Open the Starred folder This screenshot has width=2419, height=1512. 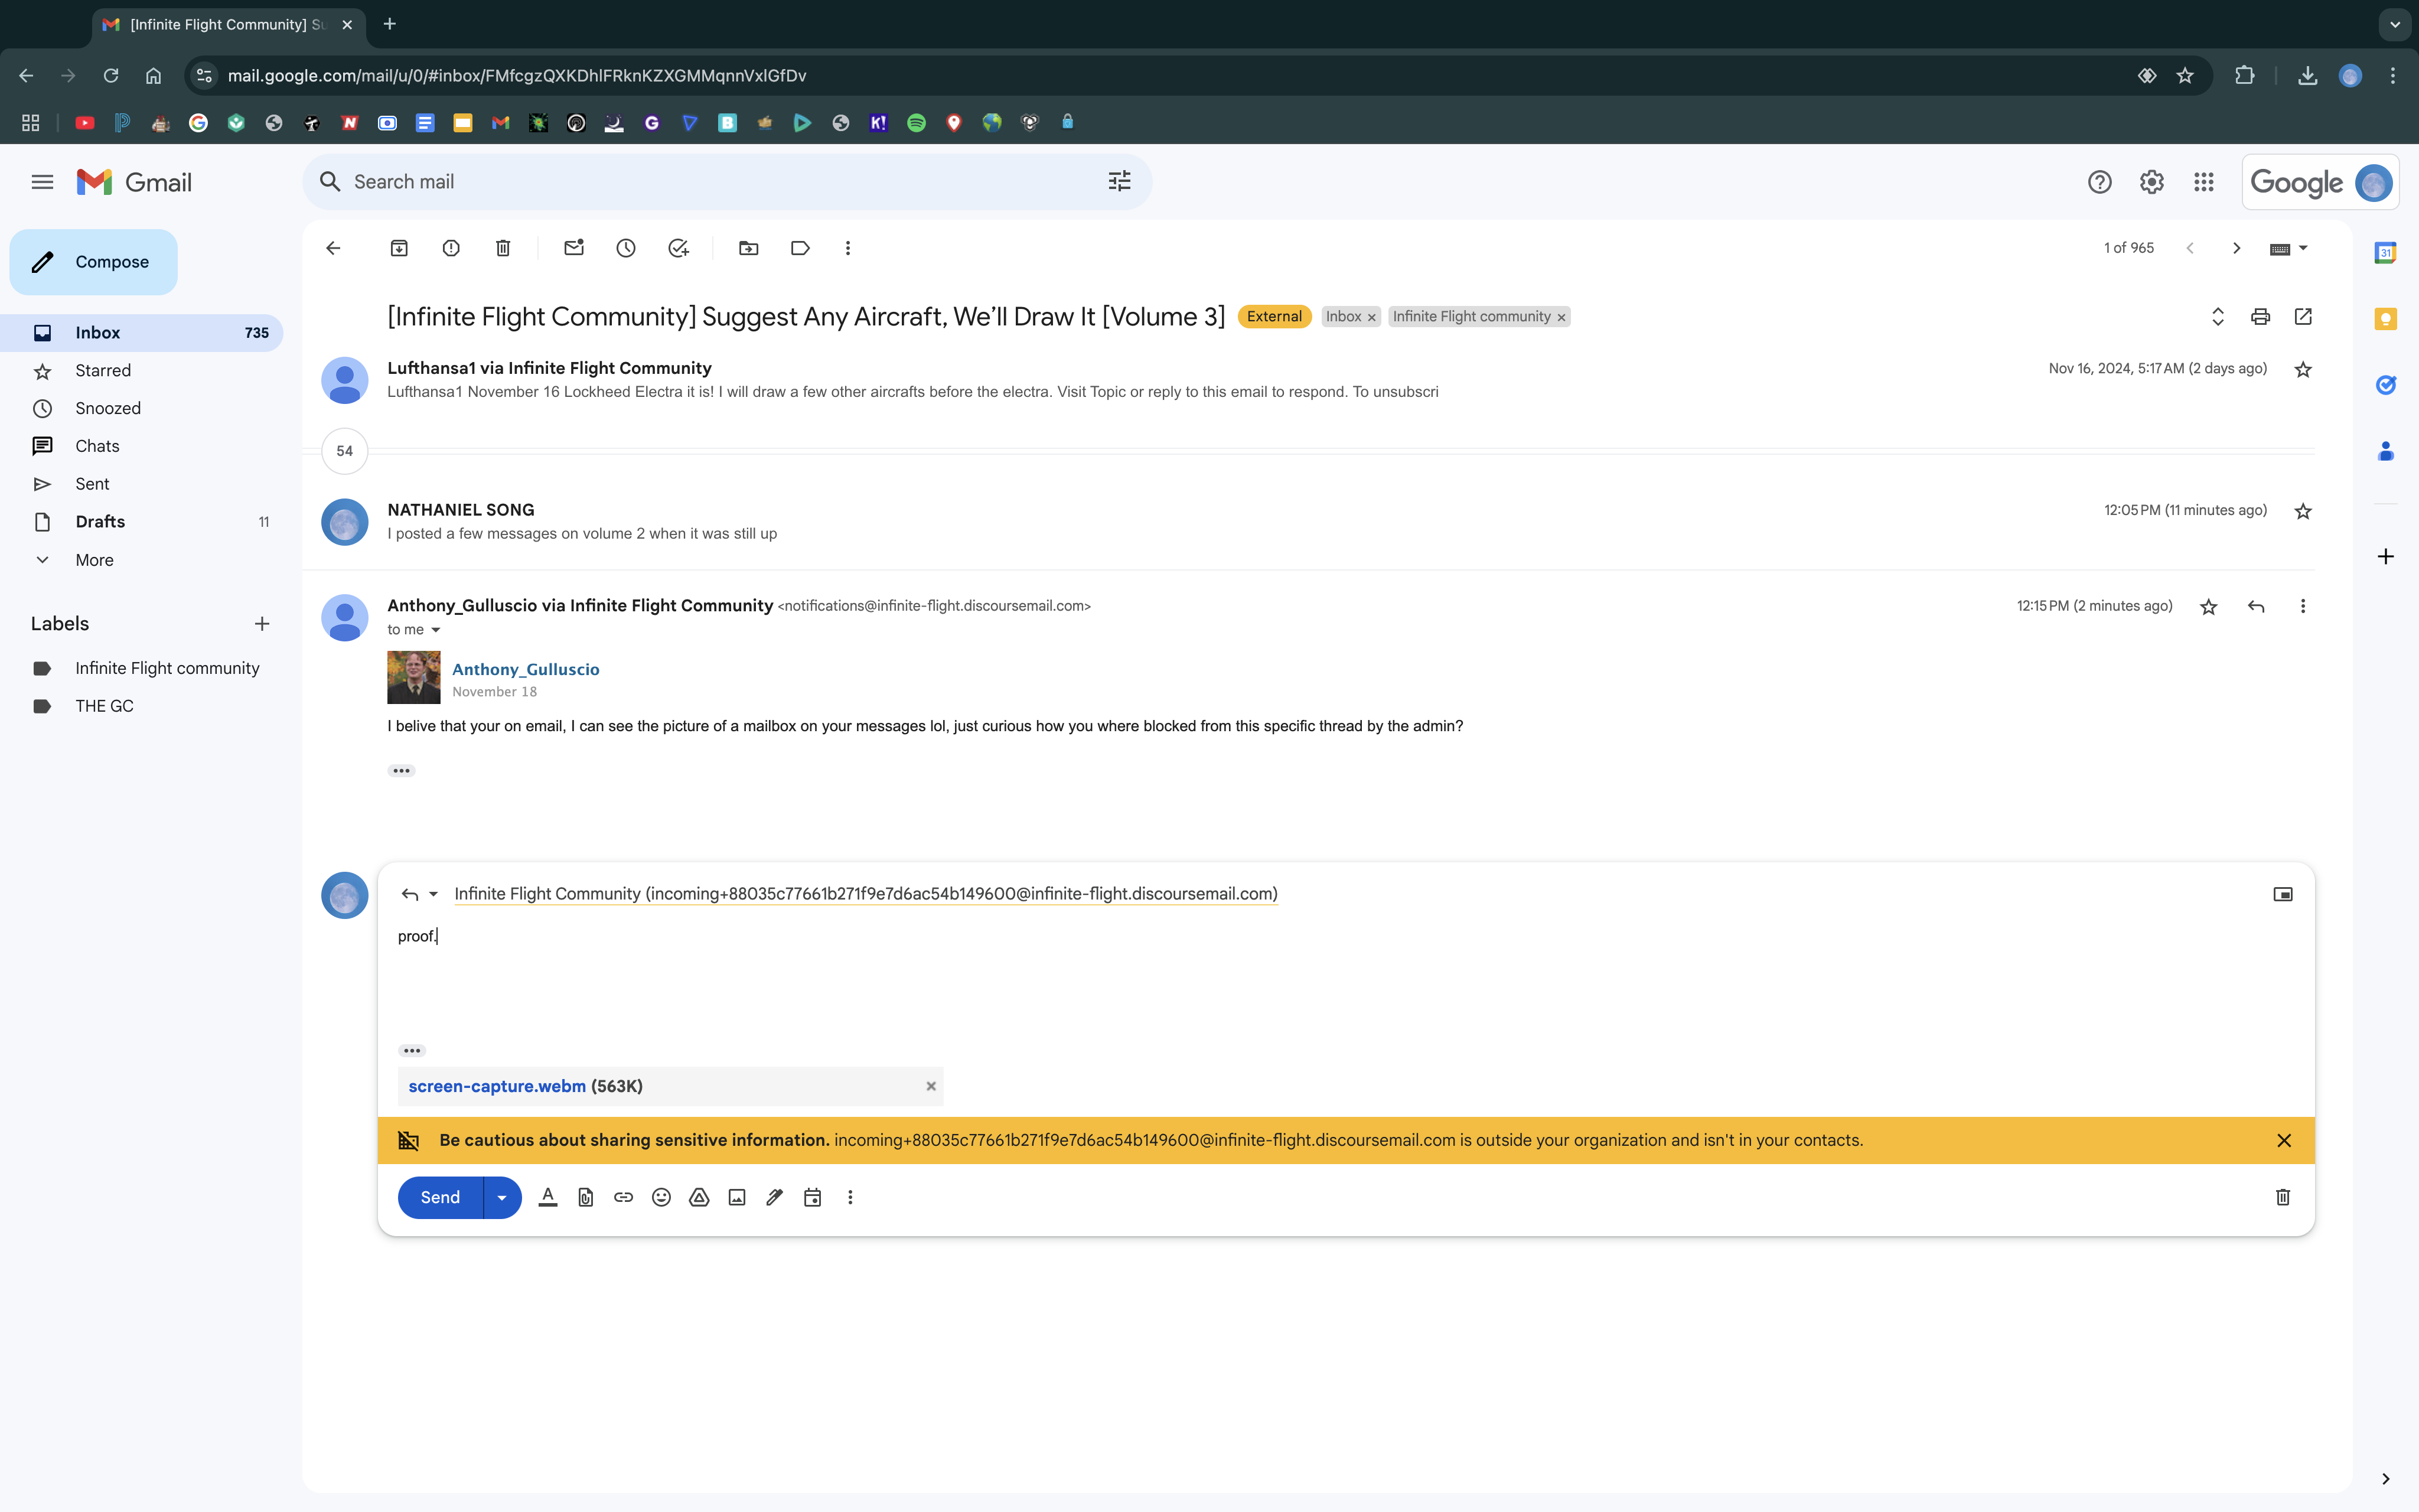[103, 371]
